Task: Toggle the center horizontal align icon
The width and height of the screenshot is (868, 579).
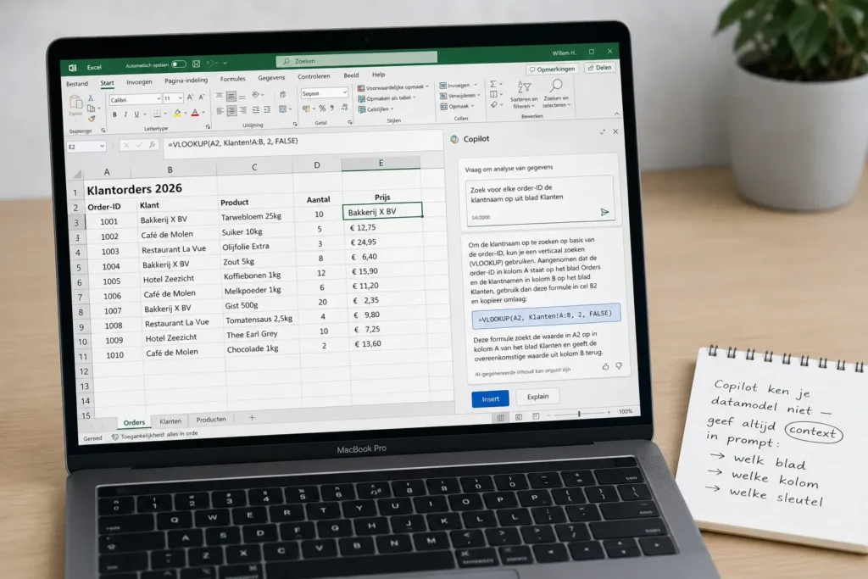Action: [231, 111]
